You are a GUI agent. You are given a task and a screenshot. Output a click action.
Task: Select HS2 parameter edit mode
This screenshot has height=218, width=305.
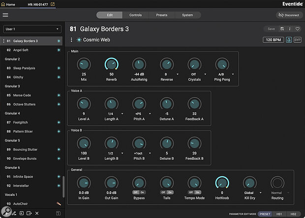click(293, 214)
